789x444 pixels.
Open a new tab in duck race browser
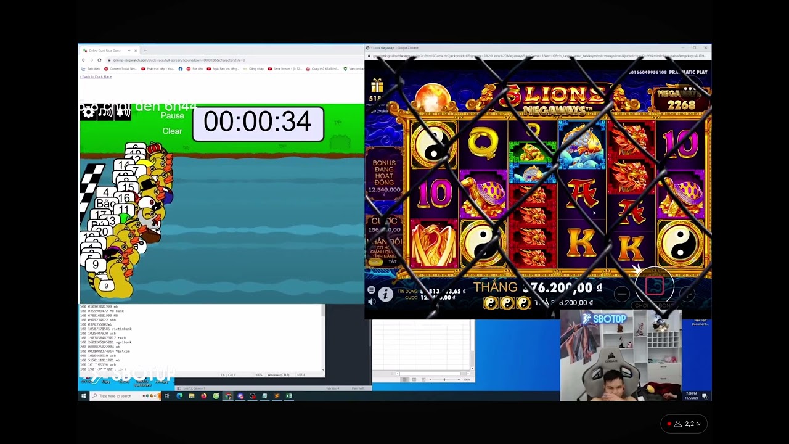tap(145, 51)
